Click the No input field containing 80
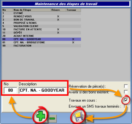The image size is (132, 124). pyautogui.click(x=11, y=90)
